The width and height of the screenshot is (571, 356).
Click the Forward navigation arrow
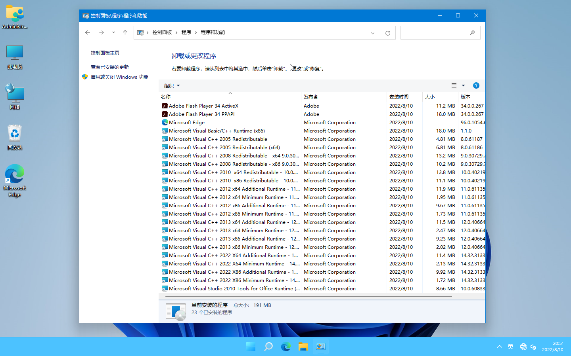(x=102, y=32)
